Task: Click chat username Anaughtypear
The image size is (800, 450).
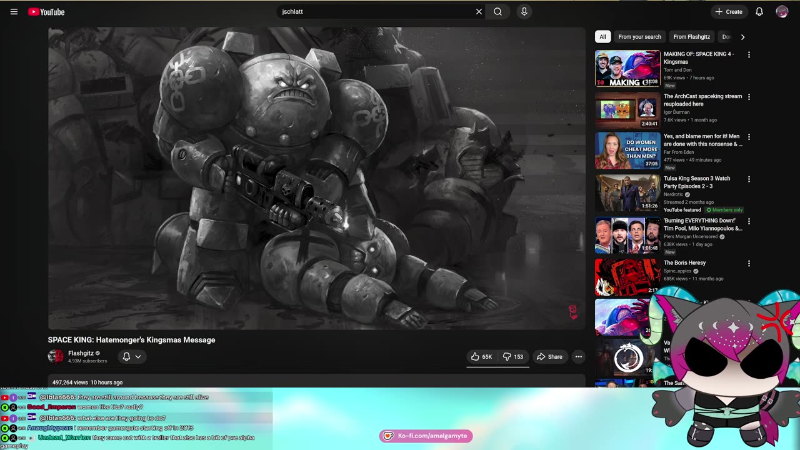Action: (x=49, y=428)
